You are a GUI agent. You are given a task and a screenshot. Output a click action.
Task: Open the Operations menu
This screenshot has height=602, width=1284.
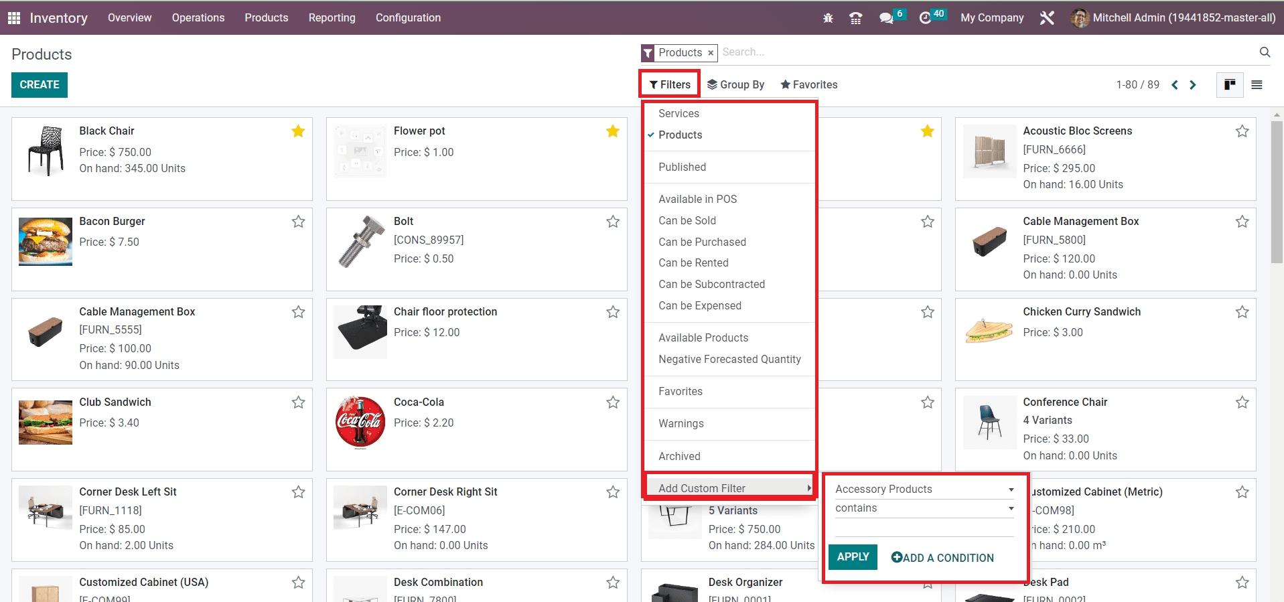198,18
